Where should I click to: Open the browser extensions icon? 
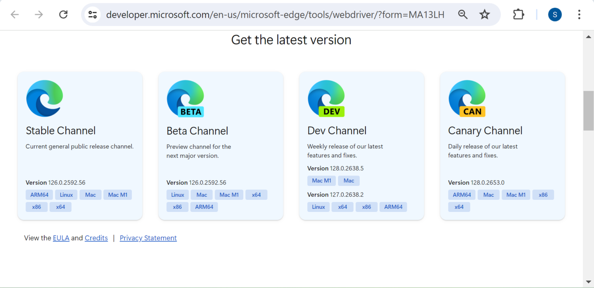518,14
